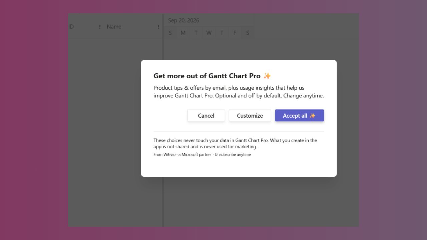The width and height of the screenshot is (427, 240).
Task: Click the Cancel button
Action: (x=206, y=116)
